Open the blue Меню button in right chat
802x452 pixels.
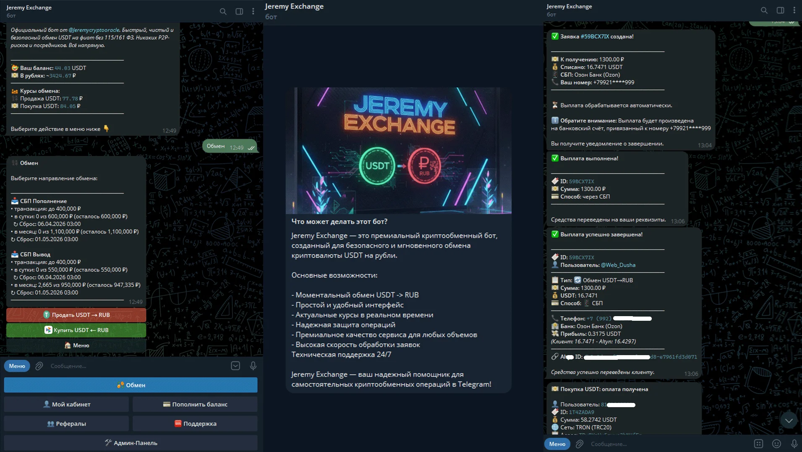tap(557, 444)
